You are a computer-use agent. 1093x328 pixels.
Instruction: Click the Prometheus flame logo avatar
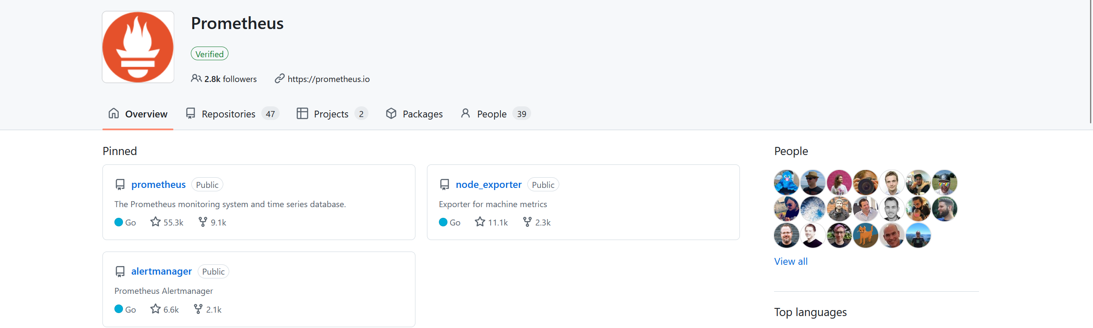[x=138, y=47]
